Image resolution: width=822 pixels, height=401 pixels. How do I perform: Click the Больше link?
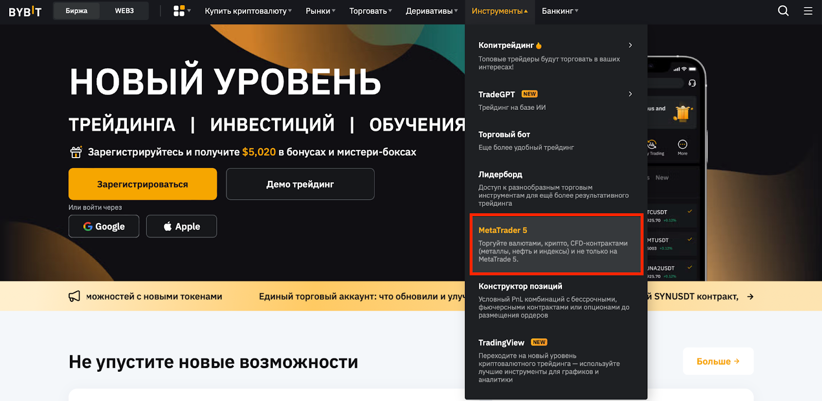718,361
